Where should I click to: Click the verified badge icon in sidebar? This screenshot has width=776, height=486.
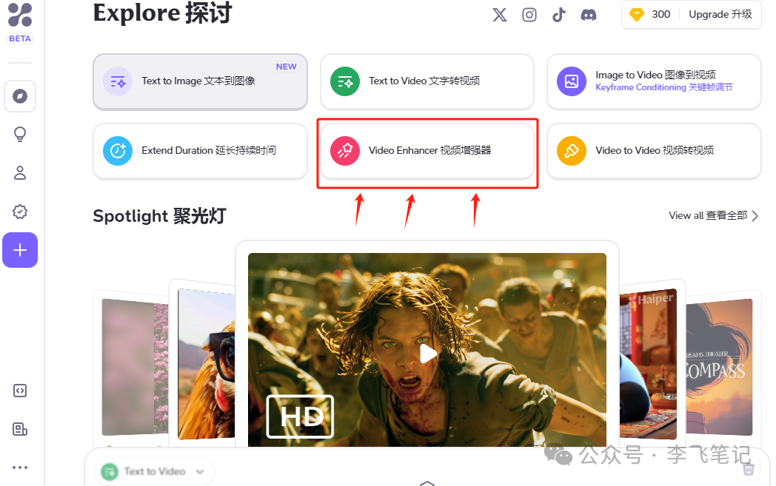(20, 212)
